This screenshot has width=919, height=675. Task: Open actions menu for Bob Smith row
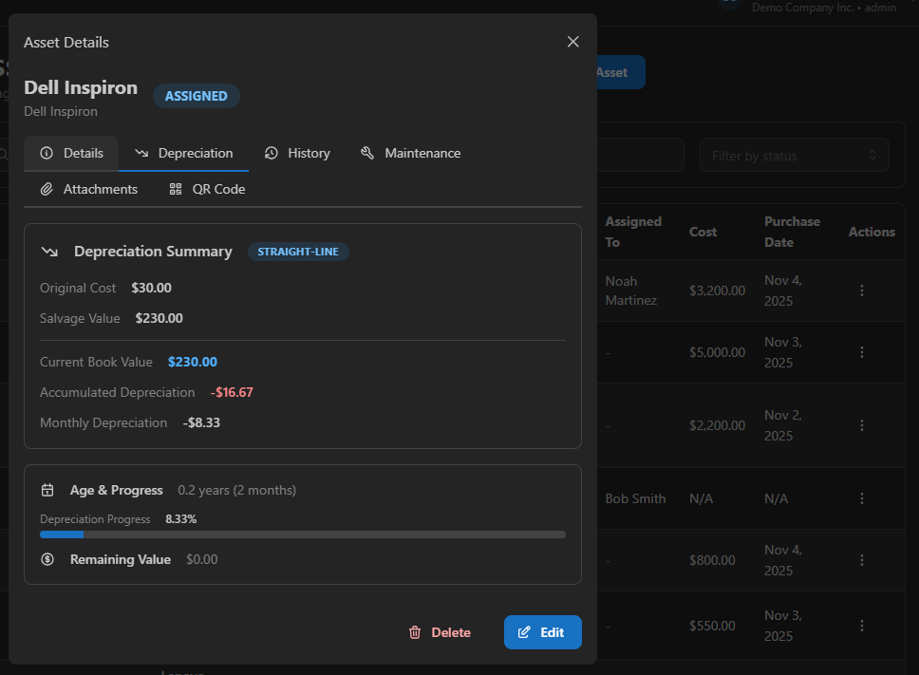point(862,498)
